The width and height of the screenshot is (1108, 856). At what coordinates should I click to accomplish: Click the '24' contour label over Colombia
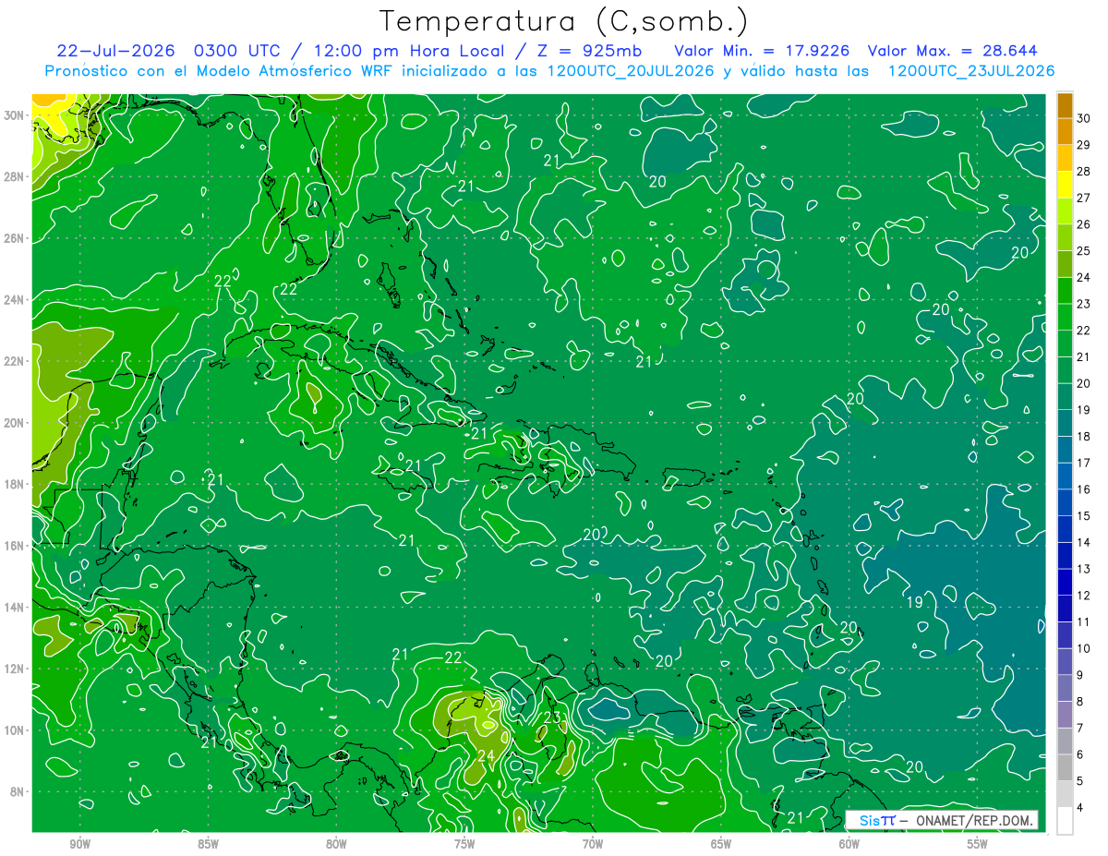coord(486,756)
